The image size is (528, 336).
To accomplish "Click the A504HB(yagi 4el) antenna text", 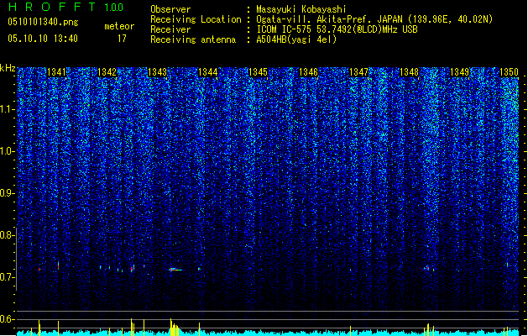I will click(296, 39).
